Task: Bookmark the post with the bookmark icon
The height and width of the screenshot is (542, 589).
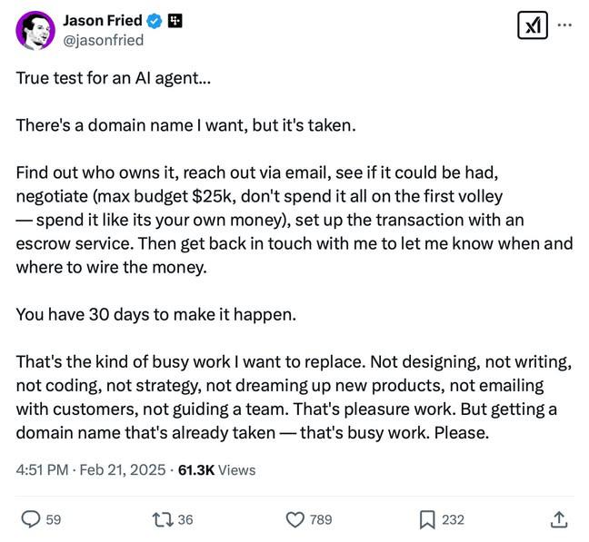Action: point(426,519)
